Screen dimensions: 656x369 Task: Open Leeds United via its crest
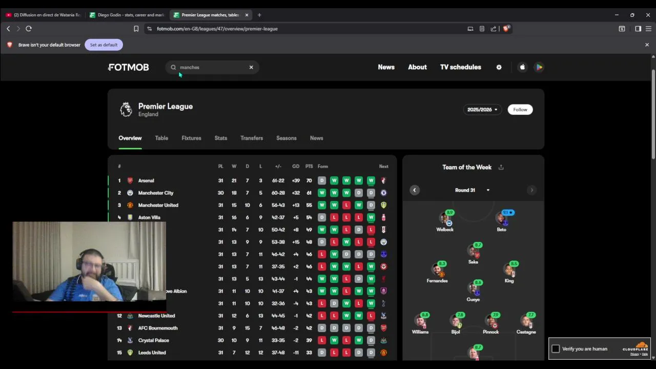(130, 353)
